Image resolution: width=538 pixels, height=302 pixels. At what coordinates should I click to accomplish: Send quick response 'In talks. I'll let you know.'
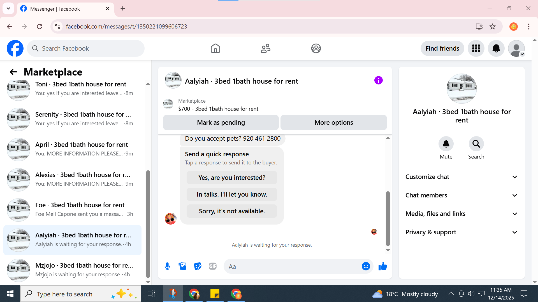point(232,194)
